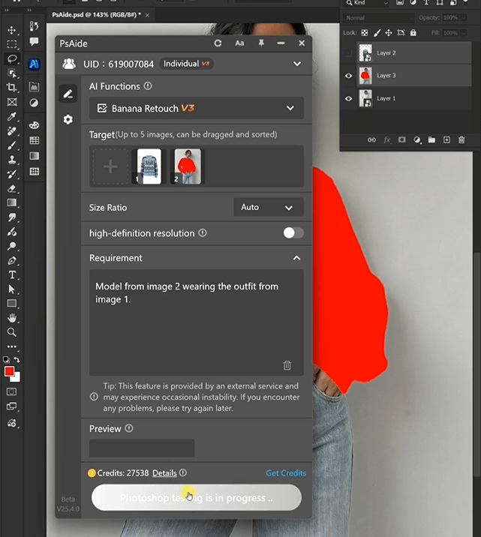Select the Pen tool
481x537 pixels.
pos(12,260)
